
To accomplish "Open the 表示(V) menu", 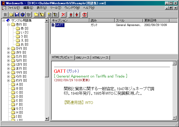I will [x=42, y=8].
